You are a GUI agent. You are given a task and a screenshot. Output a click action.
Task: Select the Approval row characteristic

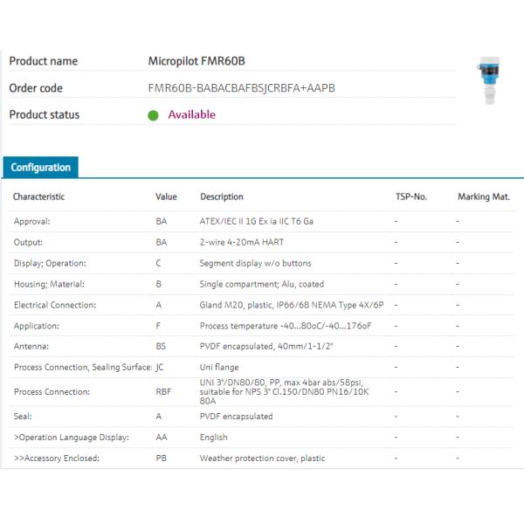pyautogui.click(x=32, y=222)
